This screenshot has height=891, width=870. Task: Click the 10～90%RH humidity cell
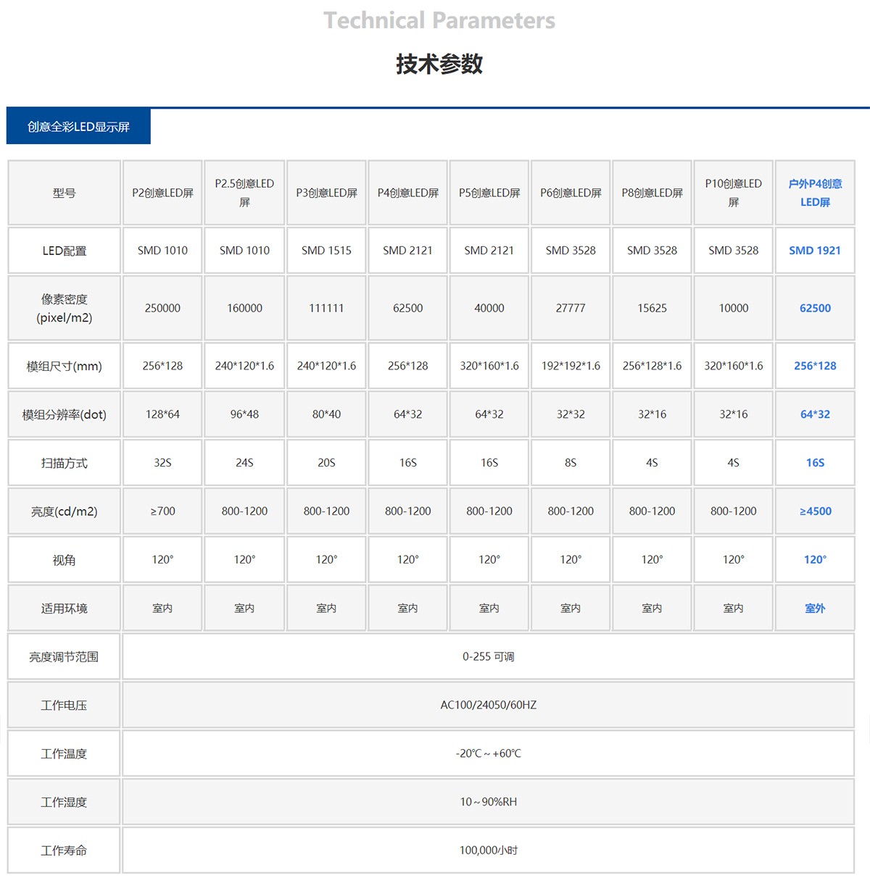[488, 802]
